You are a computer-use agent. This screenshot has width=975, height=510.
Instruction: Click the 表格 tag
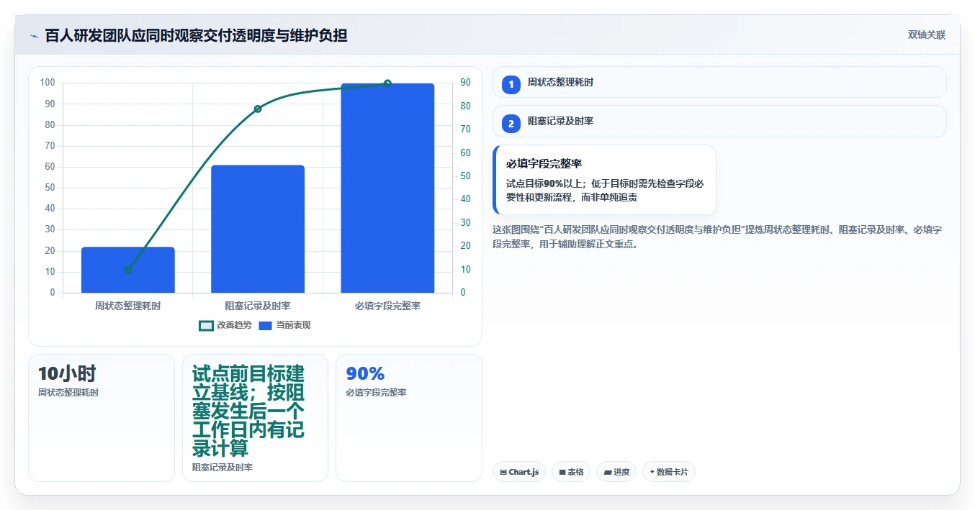(x=571, y=472)
